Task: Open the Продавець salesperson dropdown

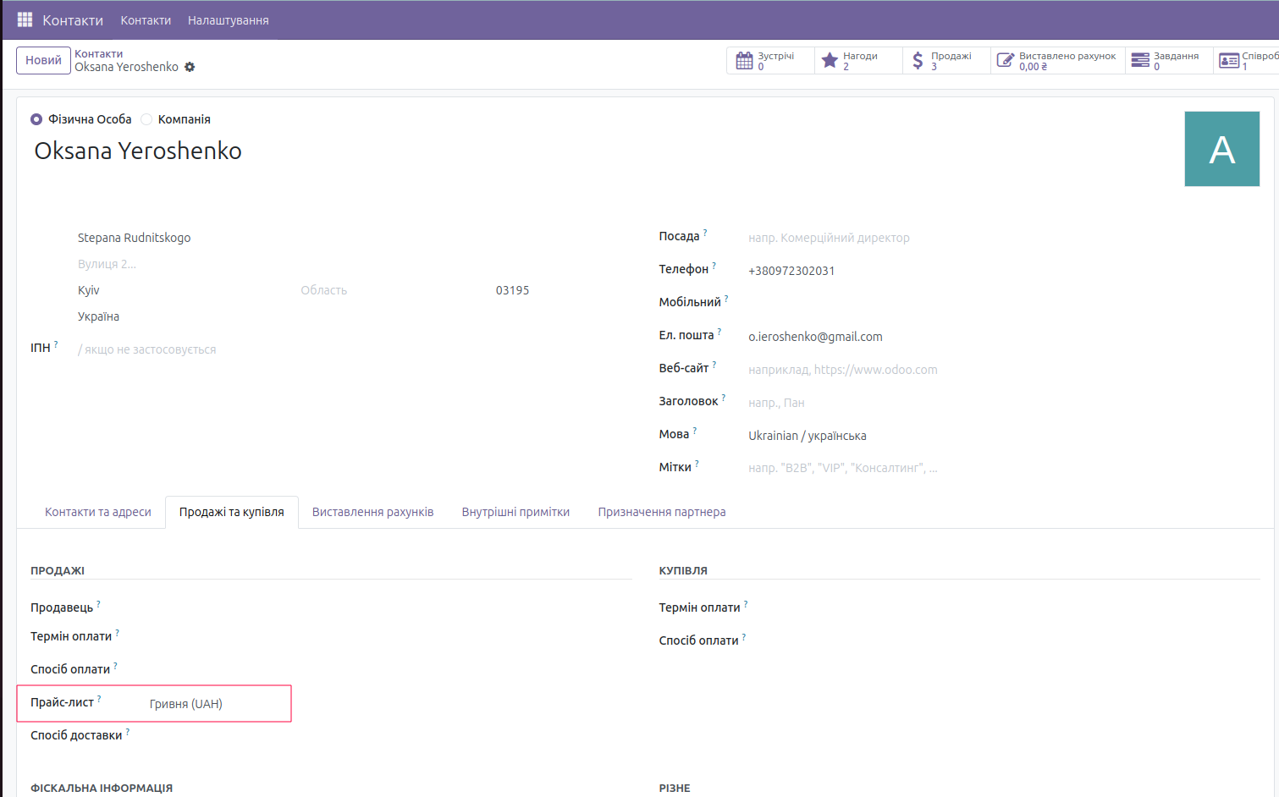Action: coord(390,607)
